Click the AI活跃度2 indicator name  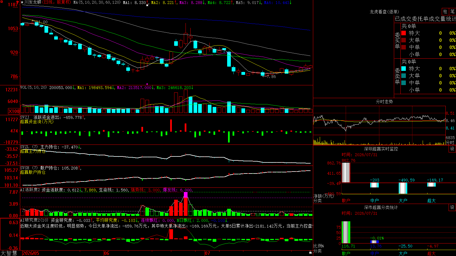30,190
